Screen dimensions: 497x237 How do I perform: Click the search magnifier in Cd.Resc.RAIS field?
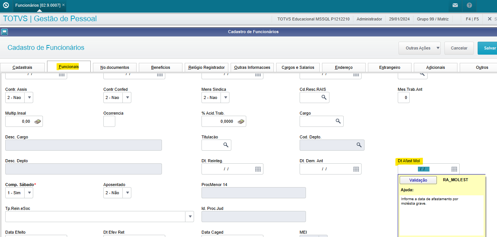click(324, 97)
